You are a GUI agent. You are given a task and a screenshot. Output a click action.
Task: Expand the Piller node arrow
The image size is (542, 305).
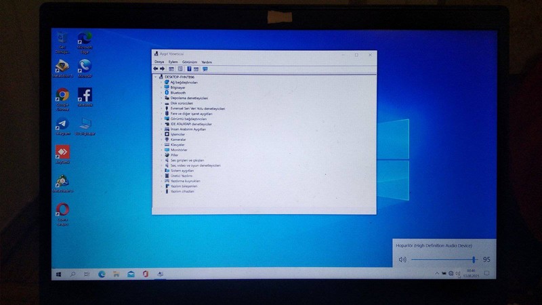[161, 155]
